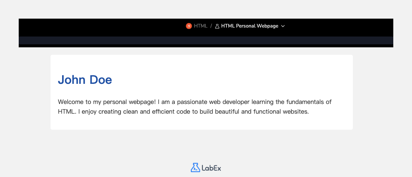Click the dark navy strip below the header

(206, 41)
